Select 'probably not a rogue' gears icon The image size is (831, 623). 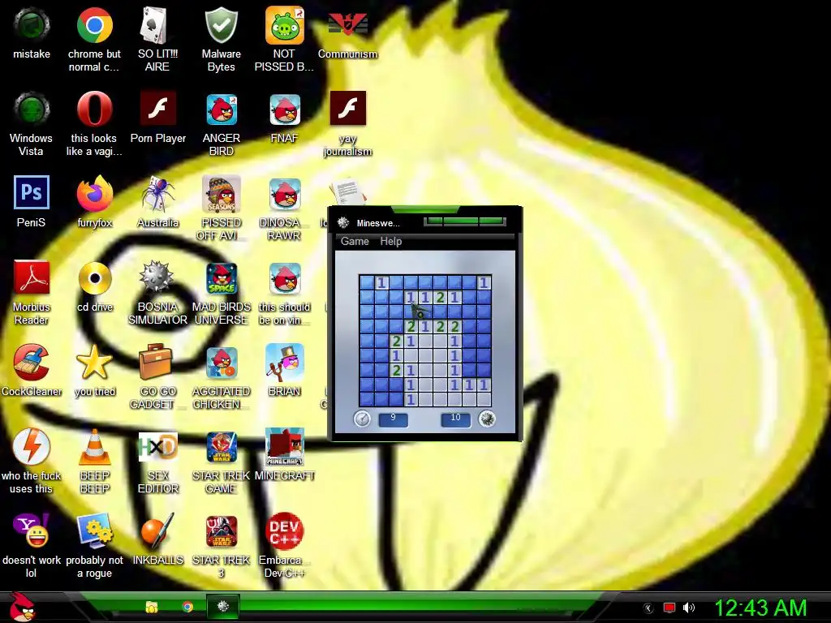[94, 531]
